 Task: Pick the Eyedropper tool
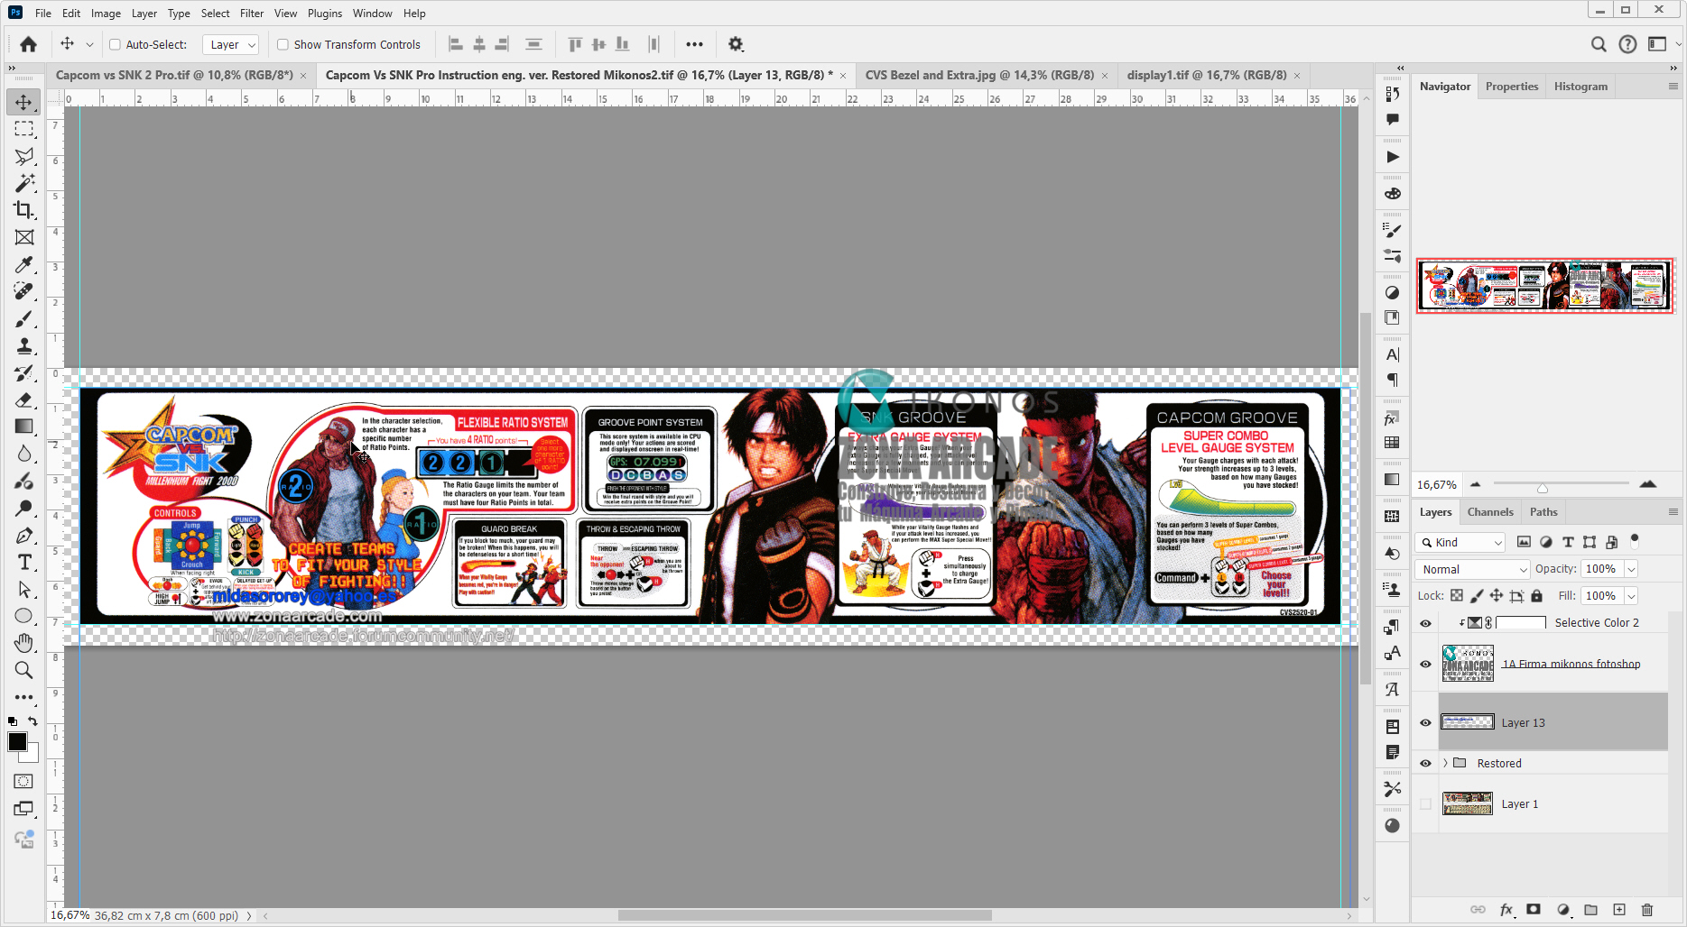pos(24,264)
